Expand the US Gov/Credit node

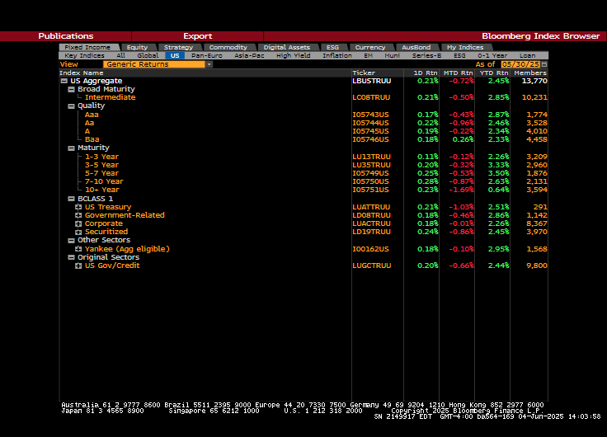(78, 265)
